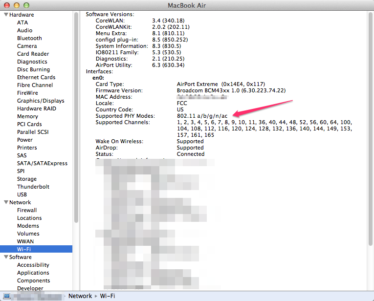Open Bluetooth hardware info

coord(29,38)
